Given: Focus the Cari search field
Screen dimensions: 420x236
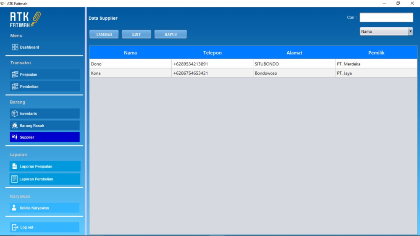Looking at the screenshot, I should click(386, 17).
